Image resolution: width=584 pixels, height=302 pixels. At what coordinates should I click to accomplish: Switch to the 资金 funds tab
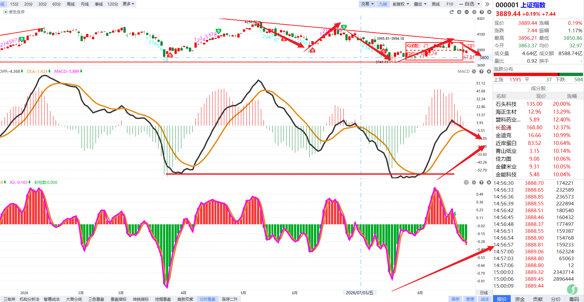tap(520, 299)
